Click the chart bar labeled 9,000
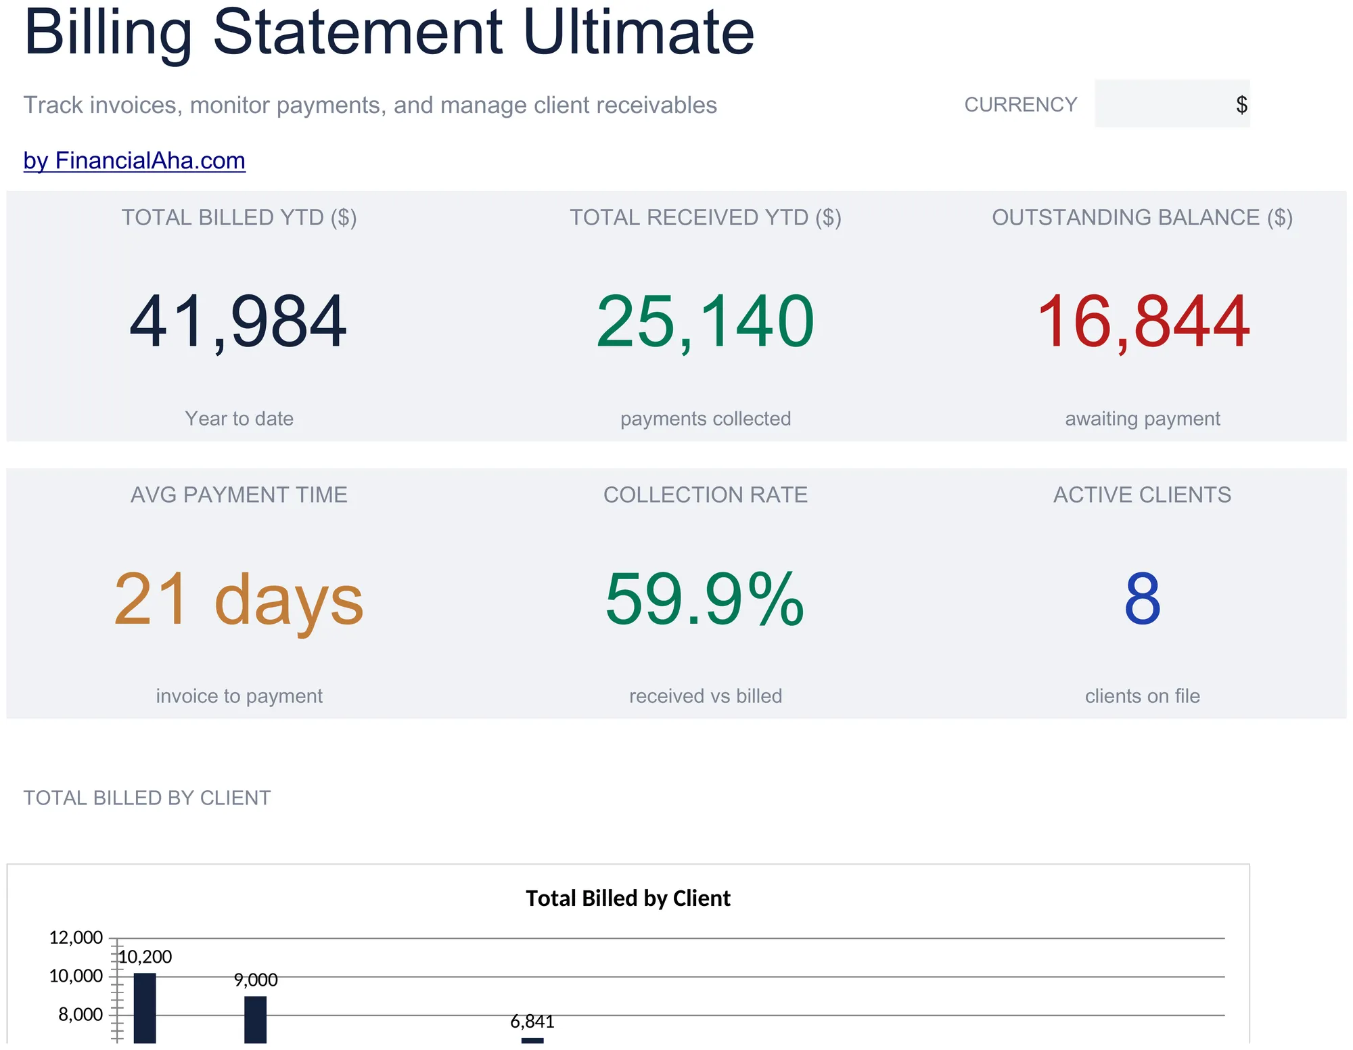This screenshot has width=1353, height=1050. pos(255,1020)
